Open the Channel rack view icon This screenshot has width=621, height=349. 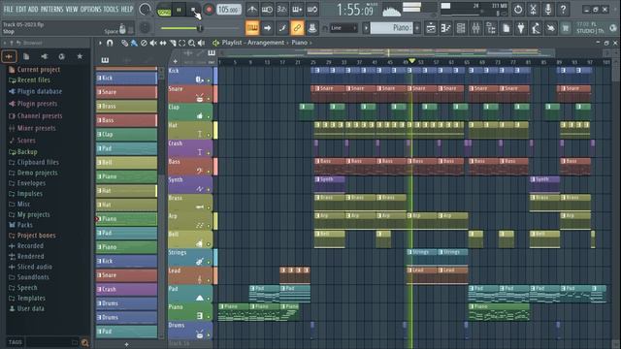coord(461,28)
